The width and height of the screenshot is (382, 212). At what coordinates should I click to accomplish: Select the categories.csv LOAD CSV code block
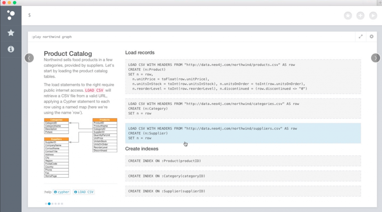coord(243,108)
